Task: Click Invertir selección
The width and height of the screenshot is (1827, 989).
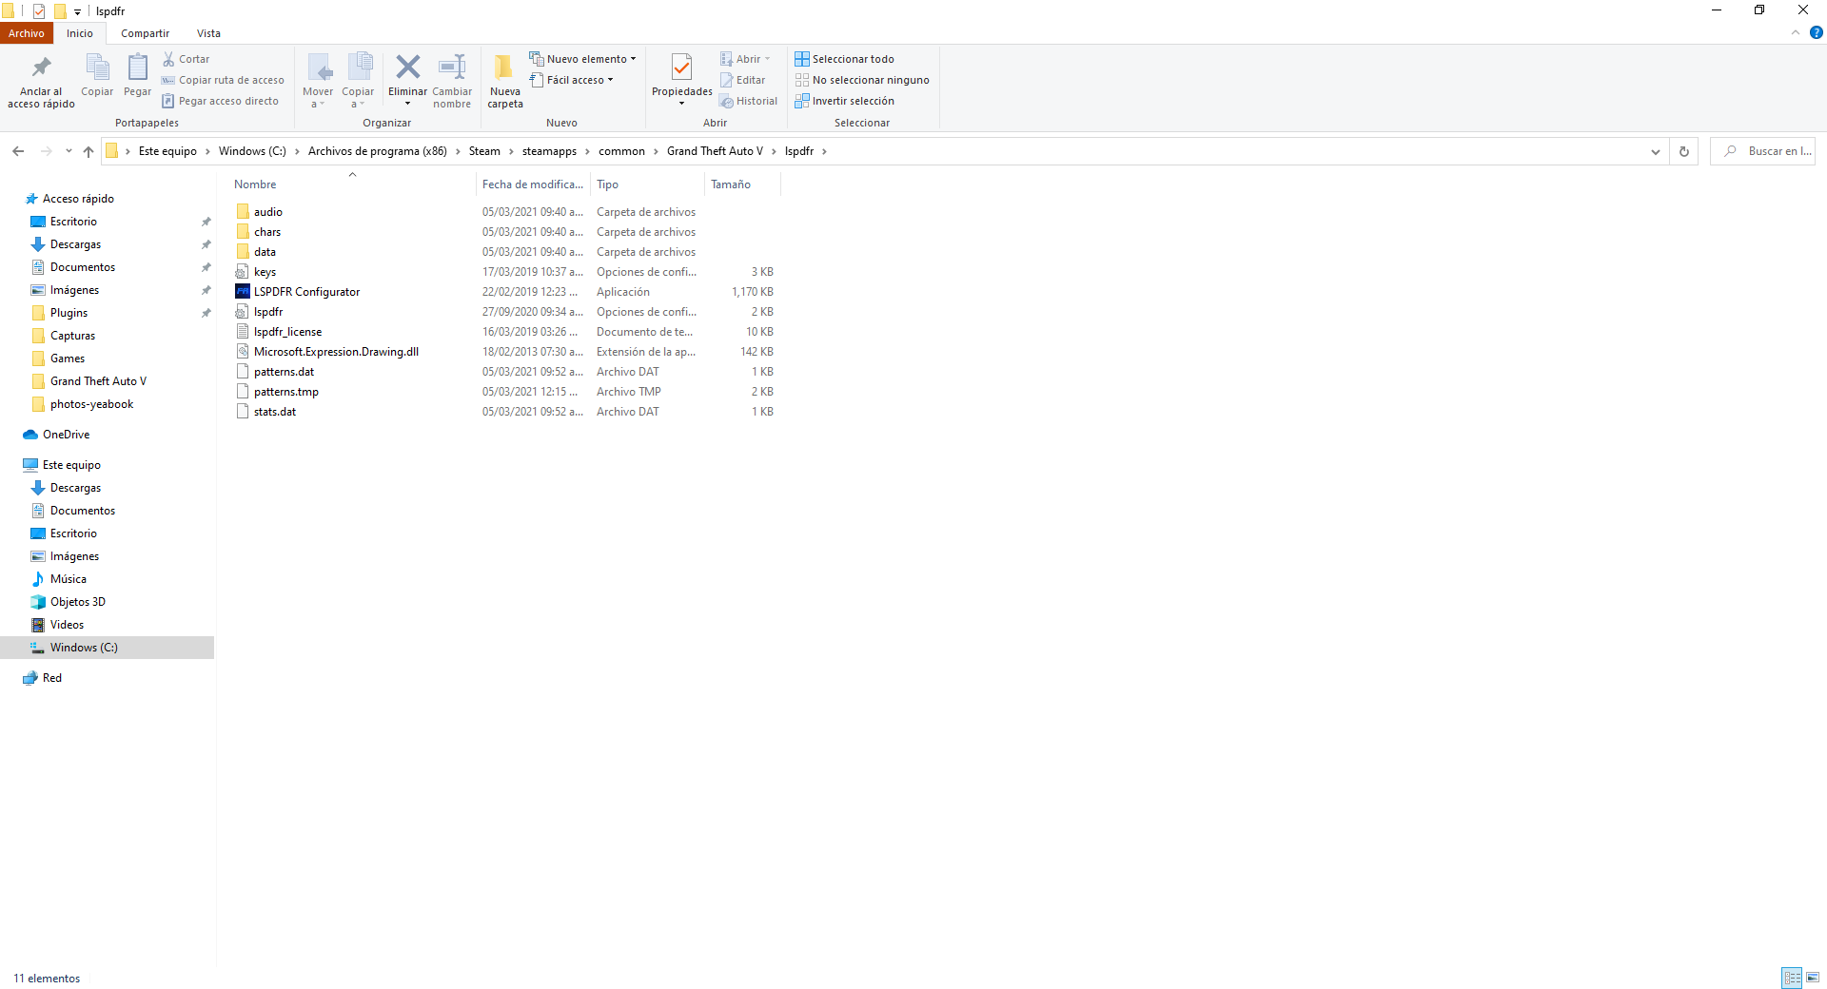Action: click(844, 101)
